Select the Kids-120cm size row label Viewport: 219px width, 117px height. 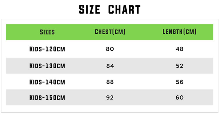[x=47, y=49]
